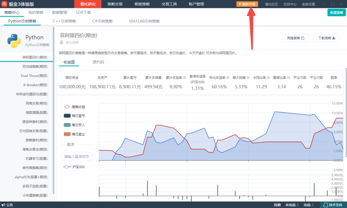Click the info icon next to 最大回撤
This screenshot has width=347, height=208.
(x=248, y=78)
